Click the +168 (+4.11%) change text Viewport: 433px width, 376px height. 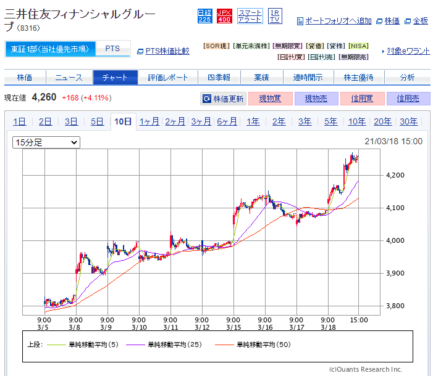pos(86,98)
